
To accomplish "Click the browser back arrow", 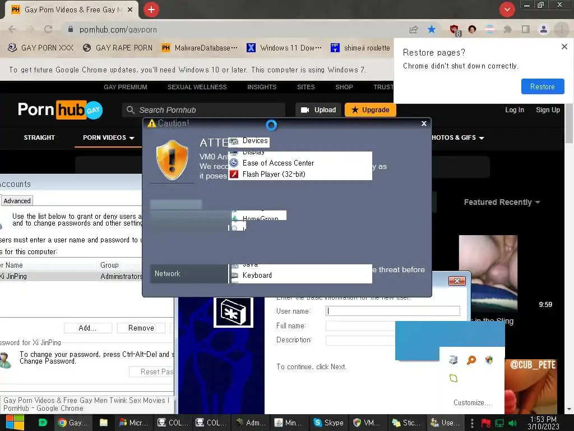I will tap(12, 29).
